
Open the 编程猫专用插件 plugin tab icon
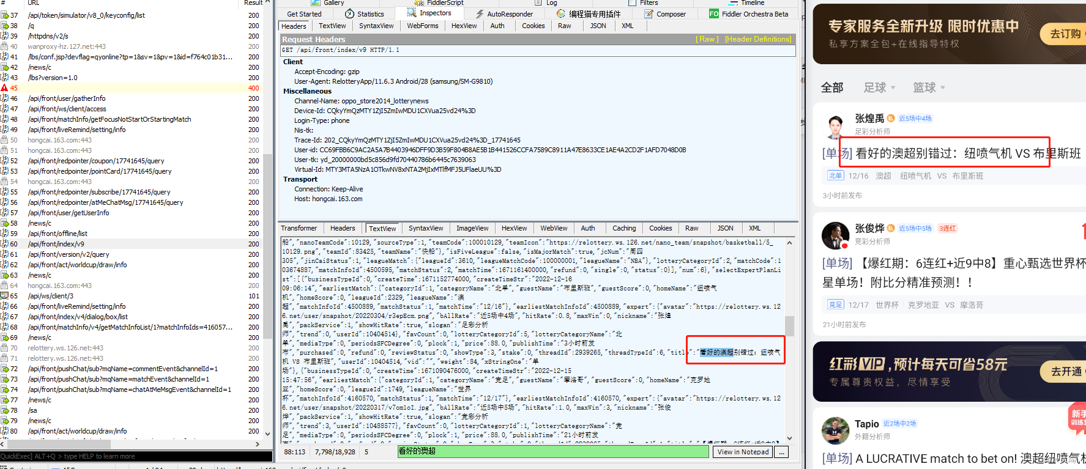pyautogui.click(x=561, y=13)
